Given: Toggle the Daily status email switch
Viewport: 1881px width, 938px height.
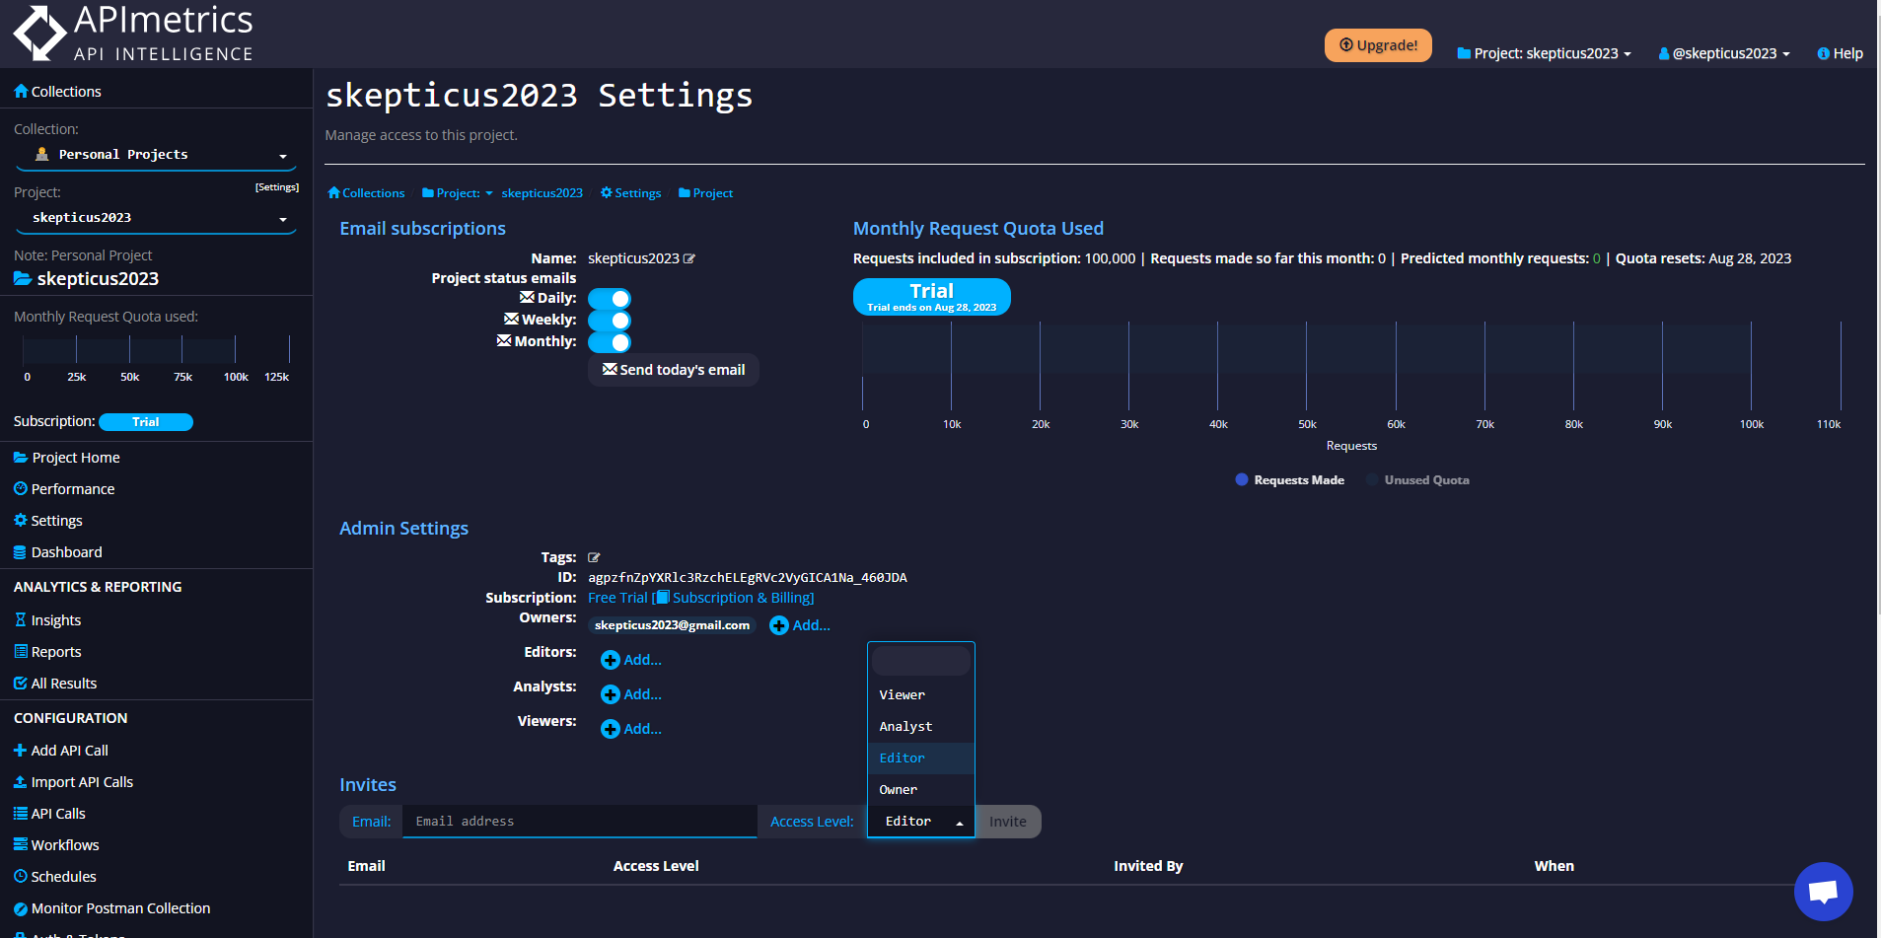Looking at the screenshot, I should coord(610,299).
